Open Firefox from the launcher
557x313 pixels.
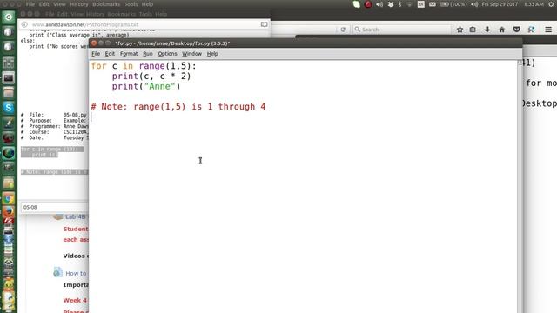8,212
